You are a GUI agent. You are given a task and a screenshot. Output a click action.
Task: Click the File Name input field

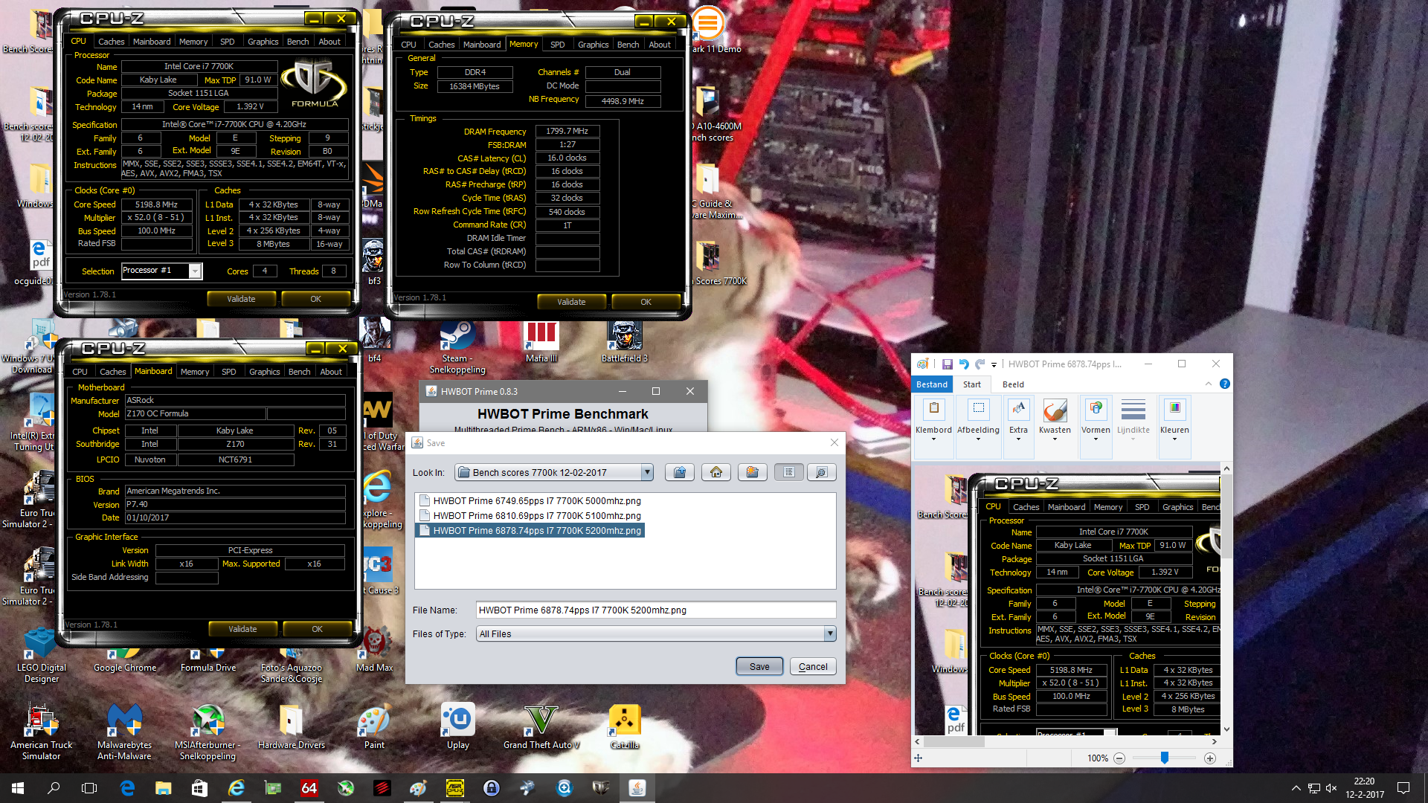656,610
